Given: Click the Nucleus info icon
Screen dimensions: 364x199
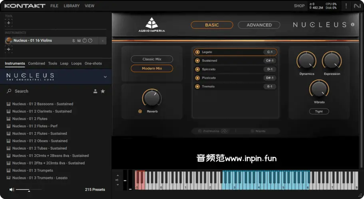Looking at the screenshot, I should point(353,25).
